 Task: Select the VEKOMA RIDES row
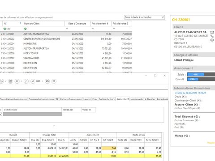66,58
